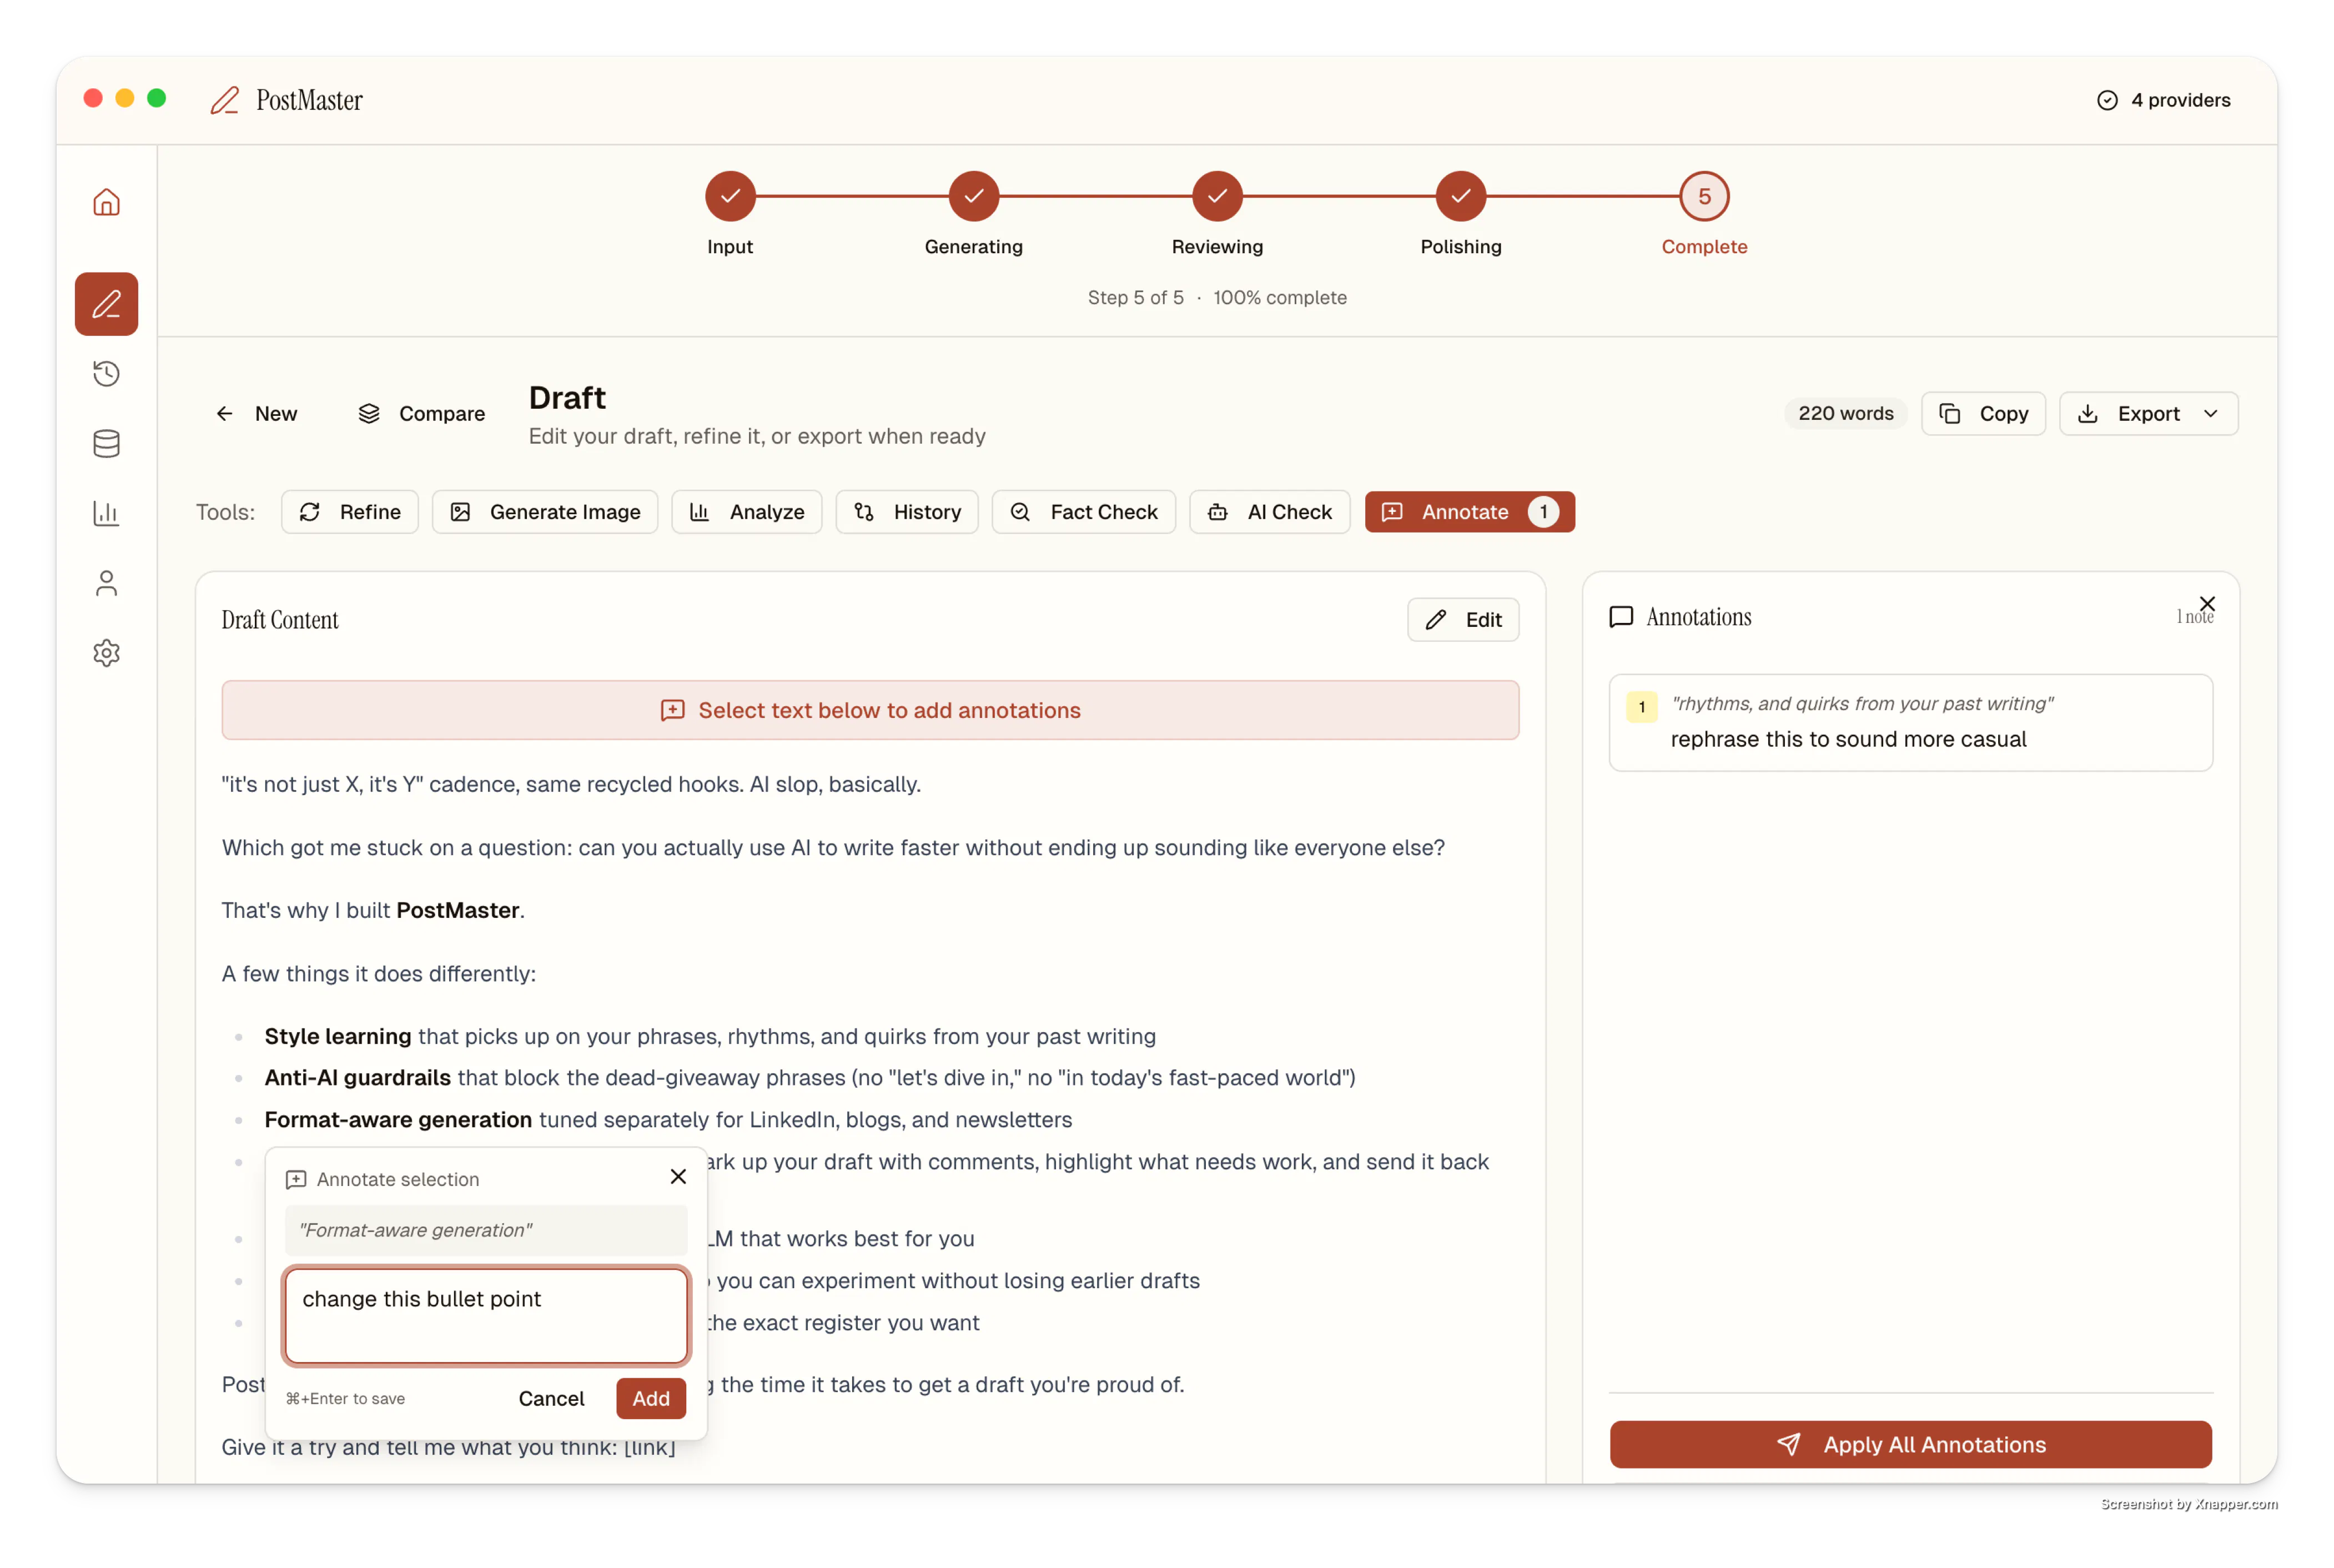The width and height of the screenshot is (2334, 1568).
Task: Click the PostMaster pen logo
Action: 225,100
